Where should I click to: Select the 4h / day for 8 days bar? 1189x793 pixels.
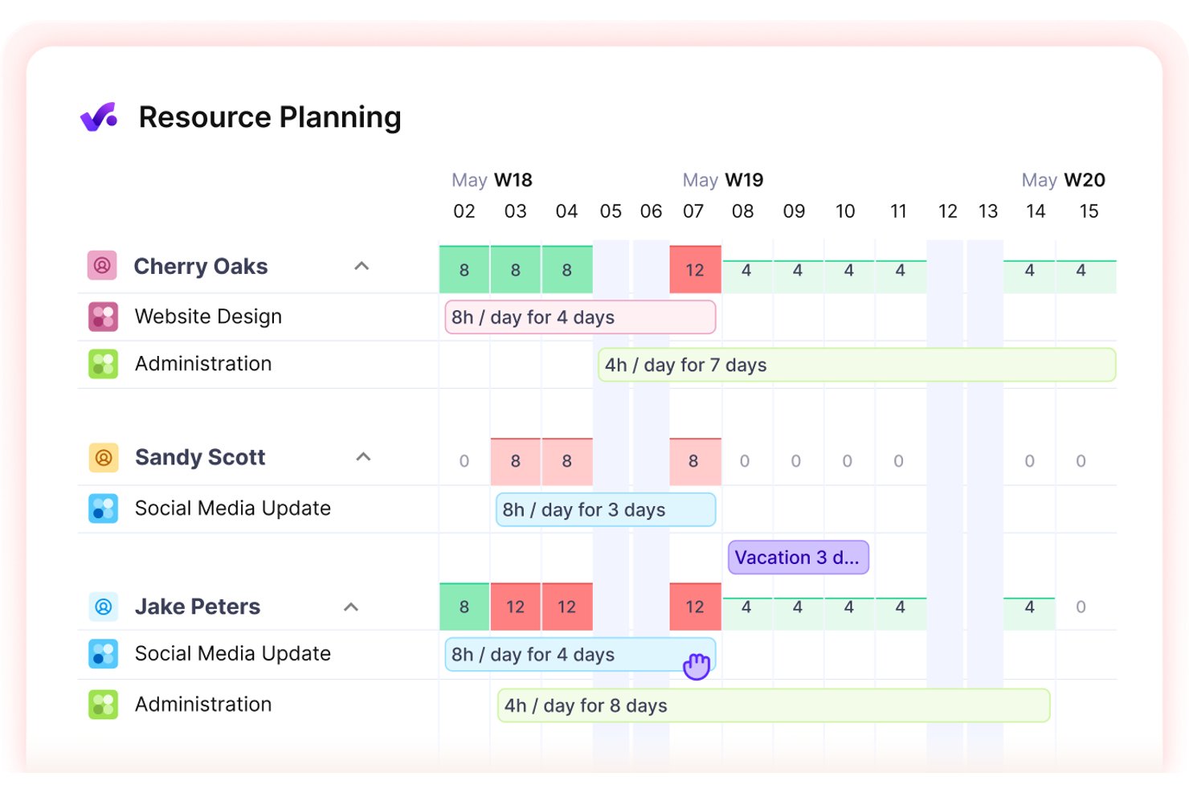click(774, 705)
